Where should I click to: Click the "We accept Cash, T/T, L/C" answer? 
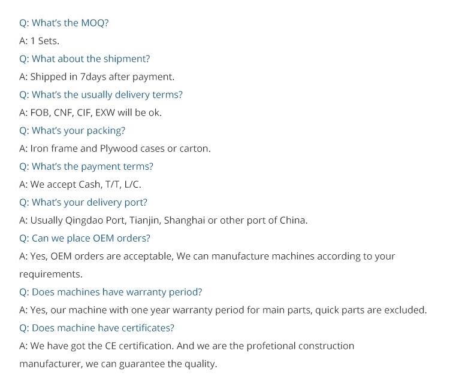point(80,184)
